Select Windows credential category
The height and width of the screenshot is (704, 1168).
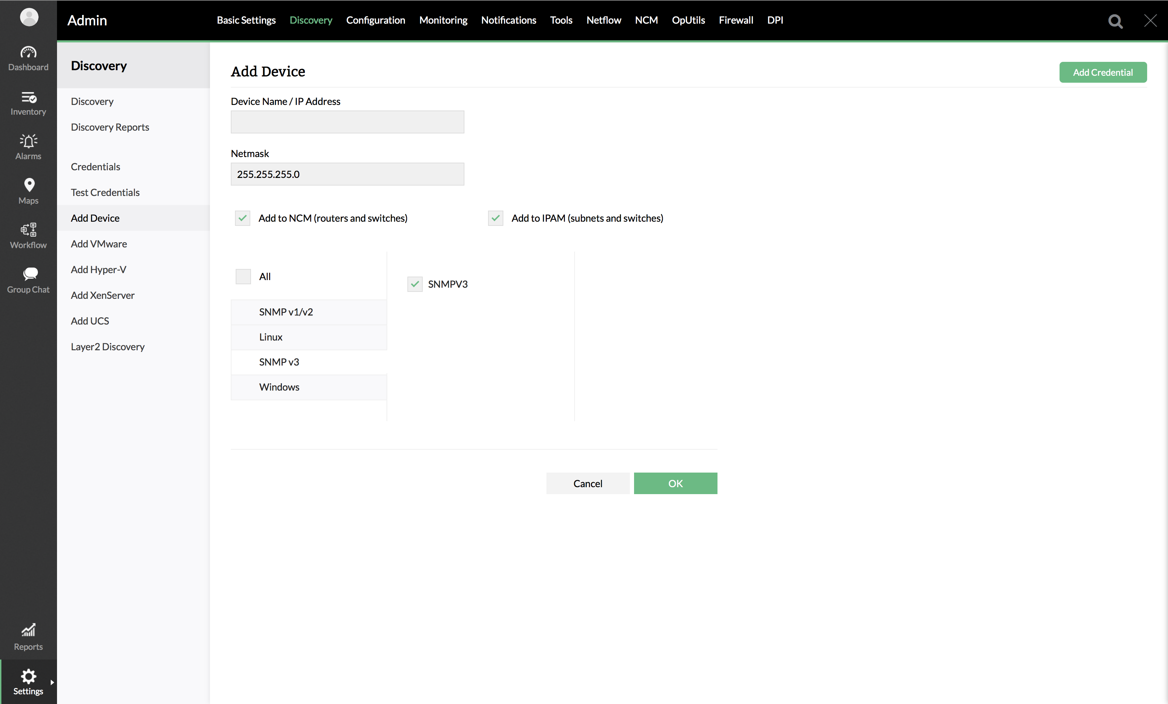(279, 387)
